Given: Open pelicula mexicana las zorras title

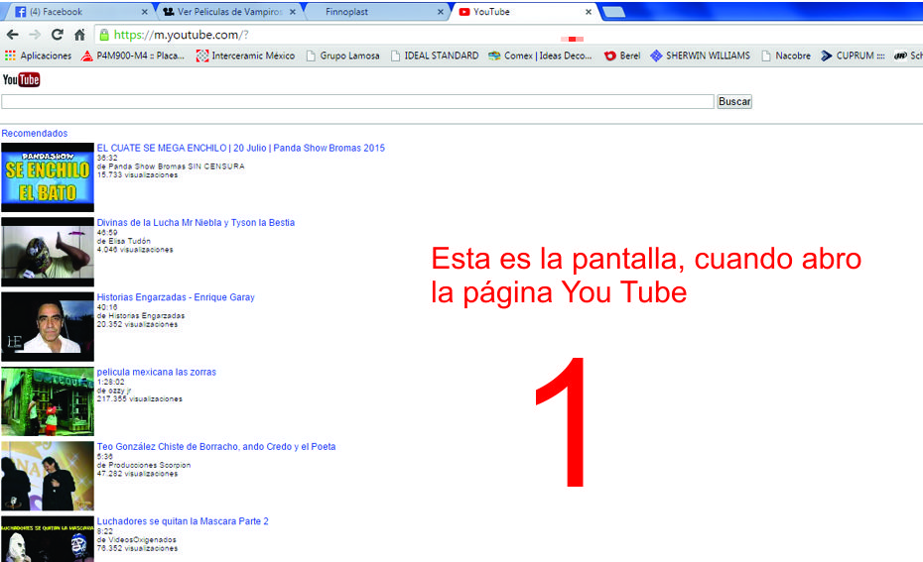Looking at the screenshot, I should [x=157, y=372].
